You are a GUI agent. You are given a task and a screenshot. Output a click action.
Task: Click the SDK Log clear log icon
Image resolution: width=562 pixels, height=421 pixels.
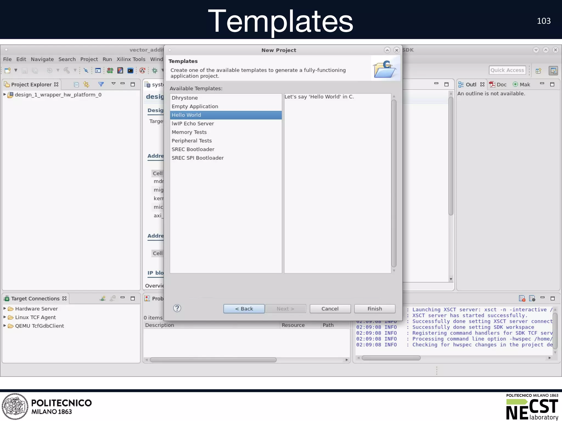coord(522,298)
